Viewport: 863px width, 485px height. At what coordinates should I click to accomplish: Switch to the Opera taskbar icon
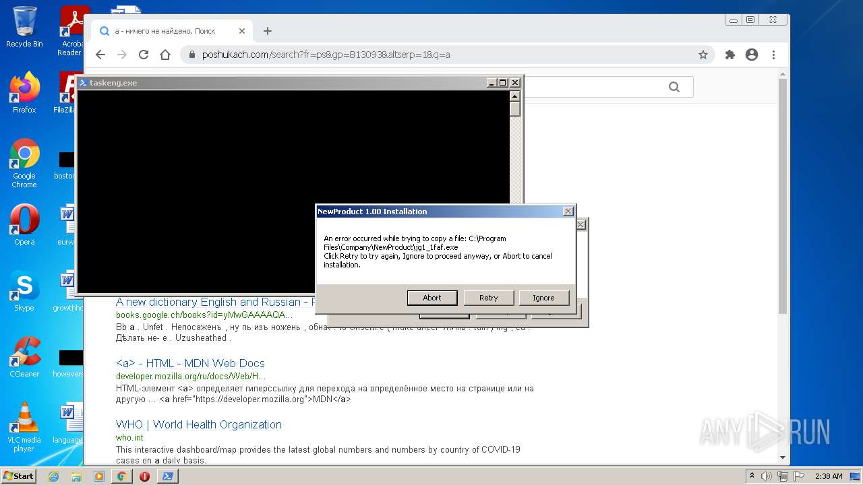(x=144, y=476)
